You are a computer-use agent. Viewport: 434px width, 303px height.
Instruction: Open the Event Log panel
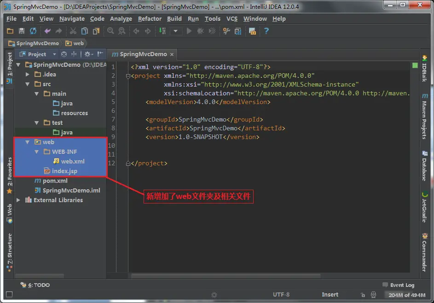coord(398,285)
